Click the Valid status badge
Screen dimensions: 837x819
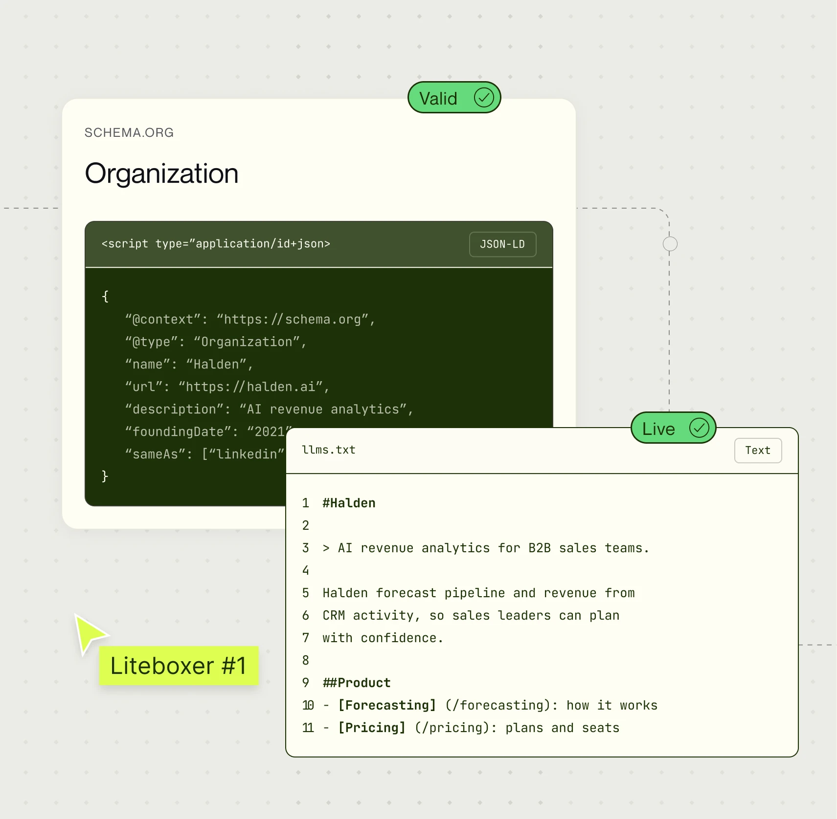tap(454, 98)
